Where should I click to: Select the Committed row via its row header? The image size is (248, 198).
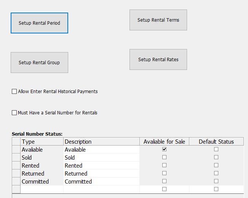pos(16,181)
